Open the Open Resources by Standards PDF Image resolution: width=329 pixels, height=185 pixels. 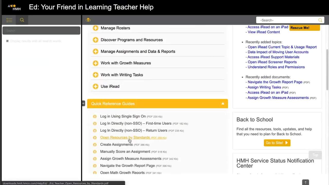(x=125, y=137)
